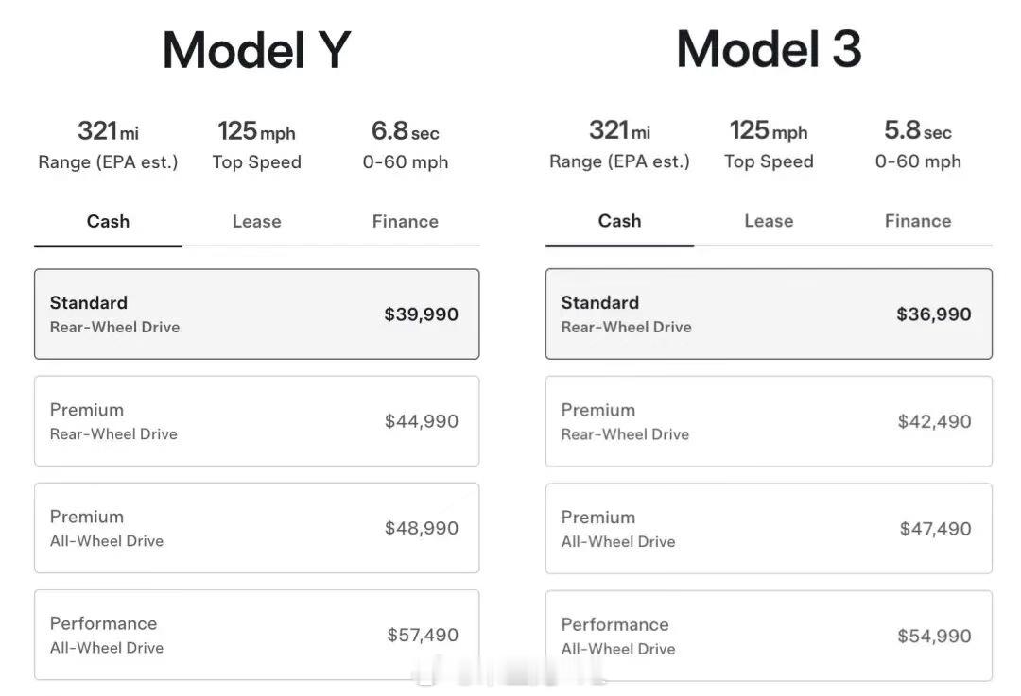Select Model 3 Standard Rear-Wheel Drive $36,990

click(x=769, y=314)
